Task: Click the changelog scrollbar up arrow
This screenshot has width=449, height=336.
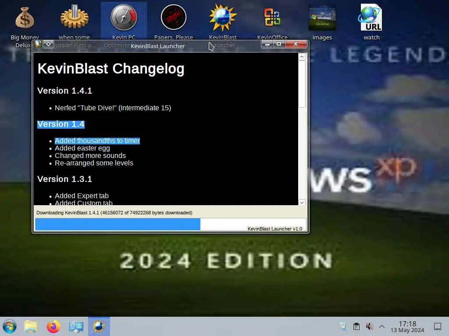Action: point(302,57)
